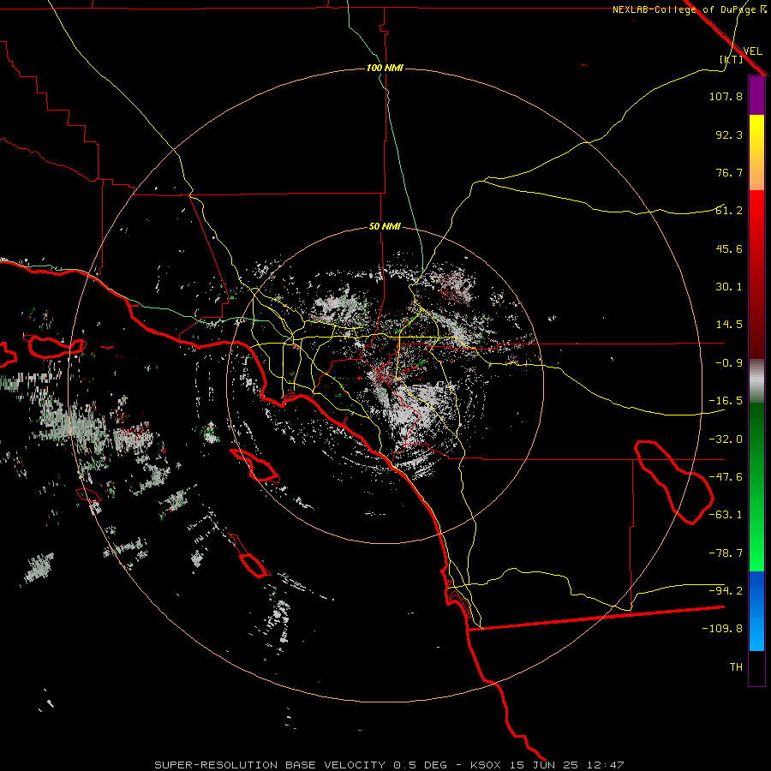Select the 61.2 velocity scale value

click(729, 211)
